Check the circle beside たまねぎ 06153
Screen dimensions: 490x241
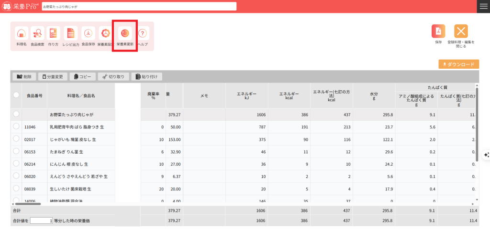coord(16,151)
